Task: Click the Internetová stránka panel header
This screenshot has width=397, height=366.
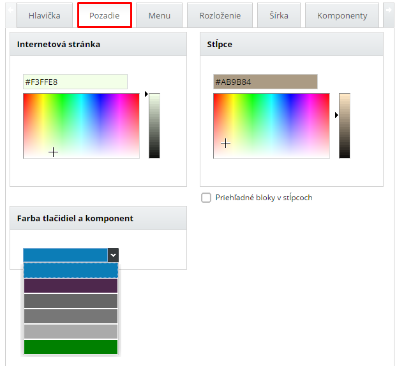Action: tap(98, 44)
